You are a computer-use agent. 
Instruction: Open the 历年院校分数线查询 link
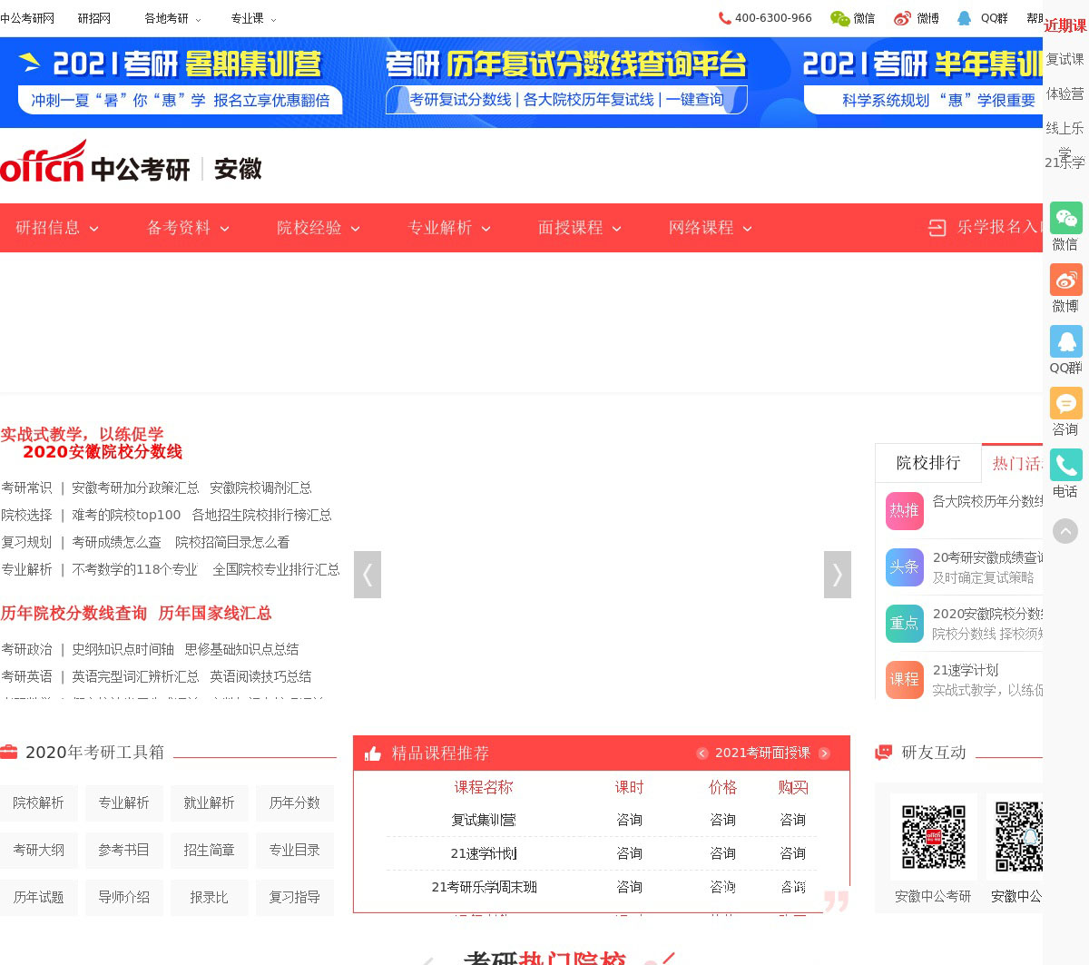coord(74,614)
